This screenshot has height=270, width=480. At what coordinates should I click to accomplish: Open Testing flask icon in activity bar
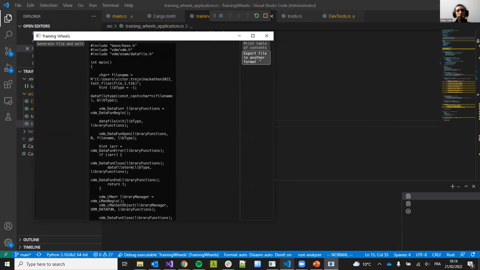click(x=8, y=117)
